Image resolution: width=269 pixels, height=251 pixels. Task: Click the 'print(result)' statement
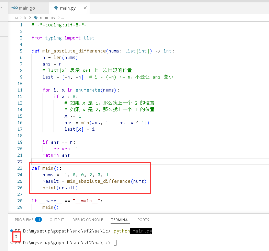(x=60, y=188)
